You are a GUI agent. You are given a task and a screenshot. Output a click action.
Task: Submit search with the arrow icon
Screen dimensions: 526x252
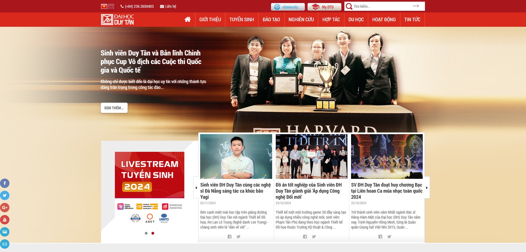point(416,6)
